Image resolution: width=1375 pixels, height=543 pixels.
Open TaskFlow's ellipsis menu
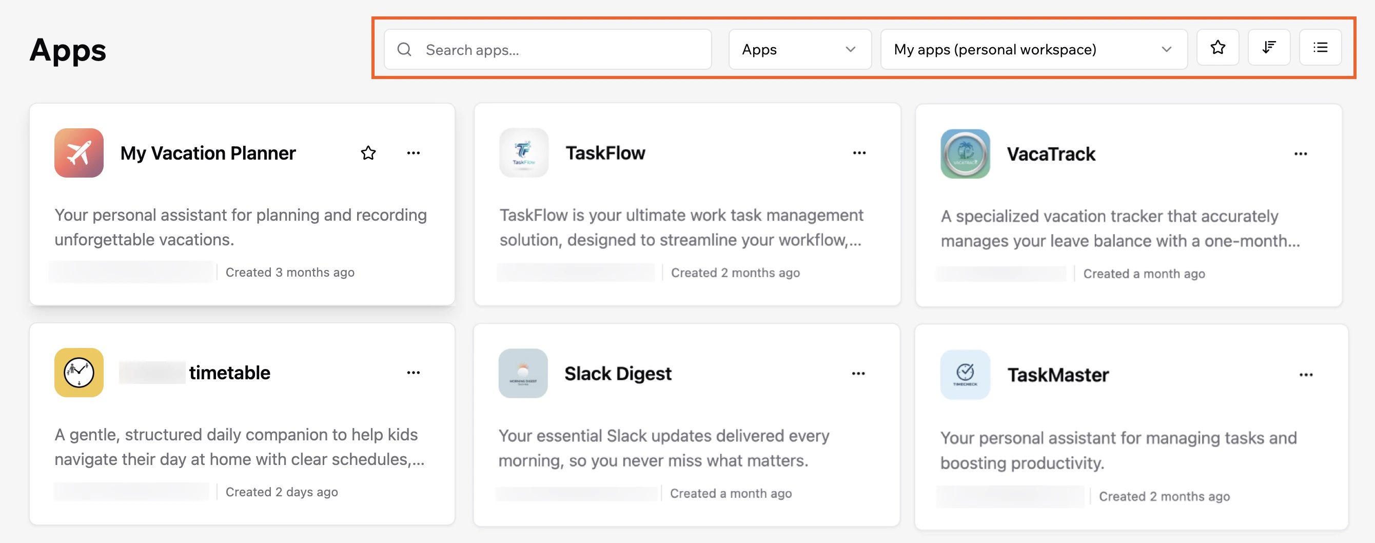pos(859,153)
